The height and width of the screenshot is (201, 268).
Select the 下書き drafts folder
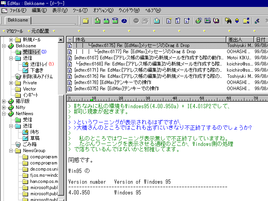point(37,70)
